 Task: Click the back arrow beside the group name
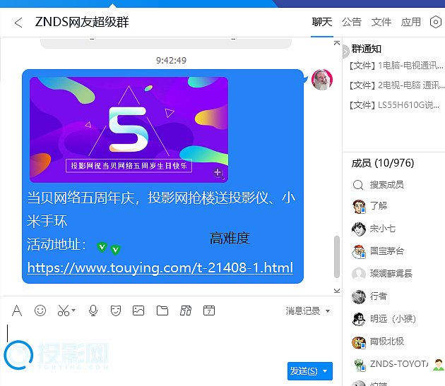coord(18,23)
